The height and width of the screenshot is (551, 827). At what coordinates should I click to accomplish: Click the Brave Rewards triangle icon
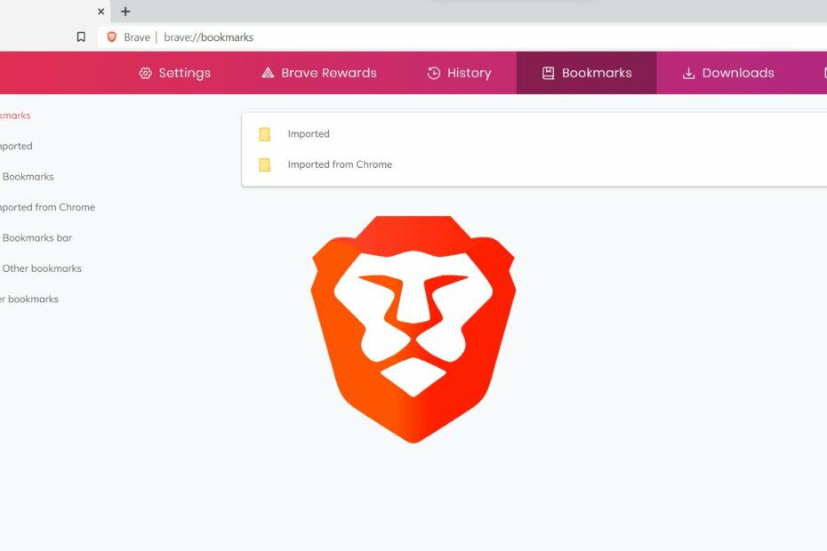tap(268, 73)
